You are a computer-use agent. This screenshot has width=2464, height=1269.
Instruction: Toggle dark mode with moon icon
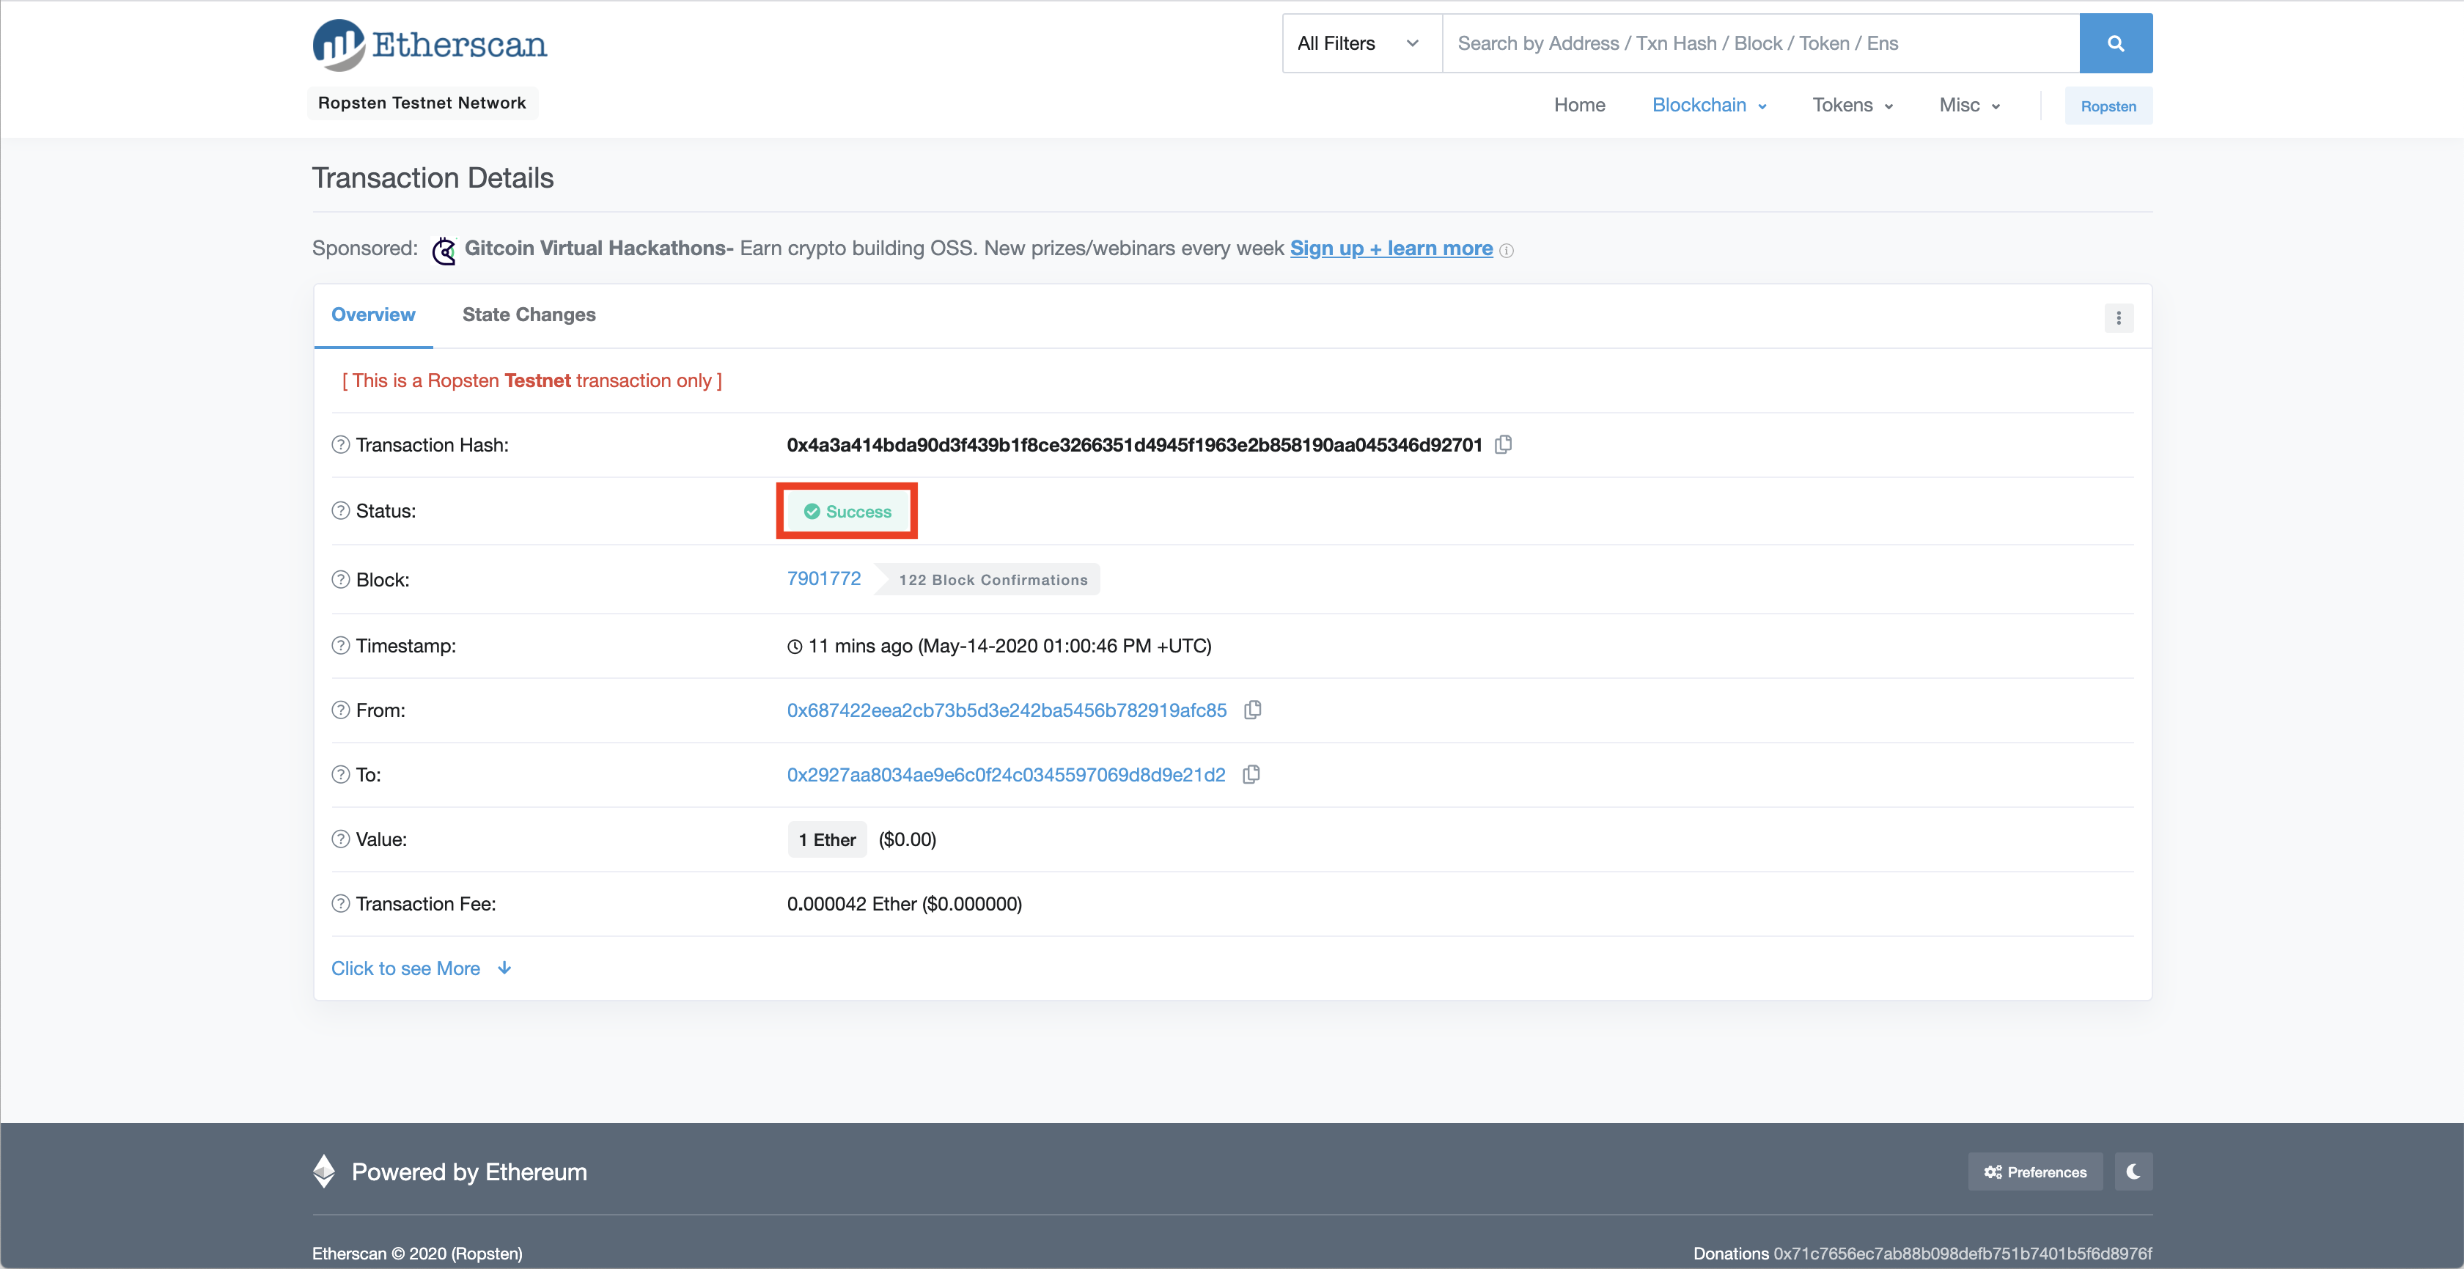click(2133, 1171)
